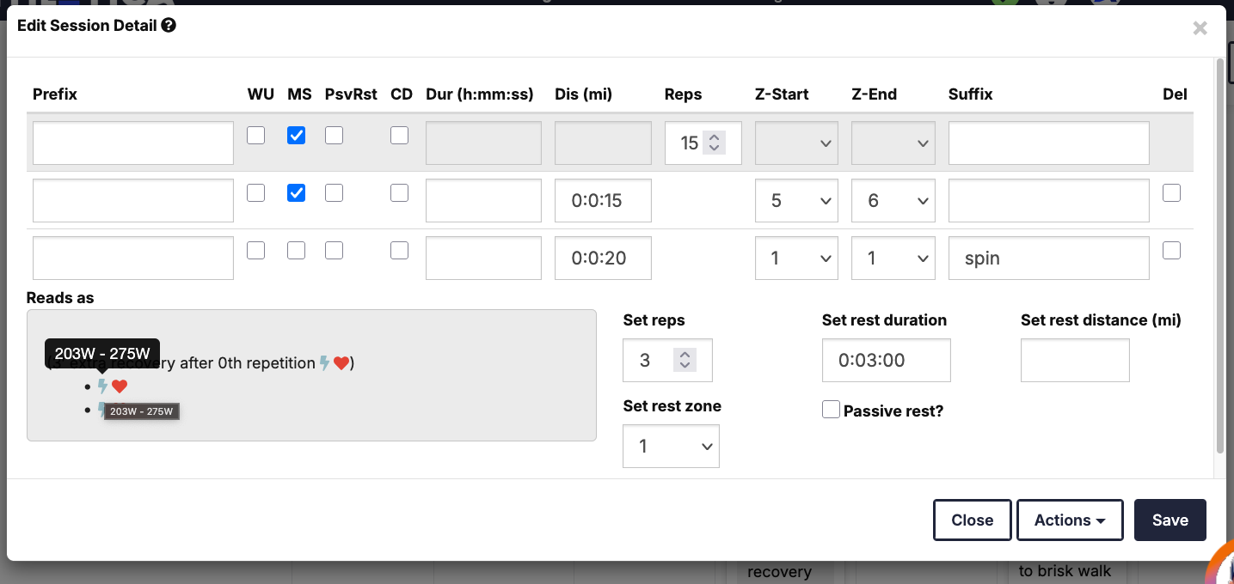Open the Z-Start dropdown showing 5
Image resolution: width=1234 pixels, height=584 pixels.
click(x=795, y=201)
